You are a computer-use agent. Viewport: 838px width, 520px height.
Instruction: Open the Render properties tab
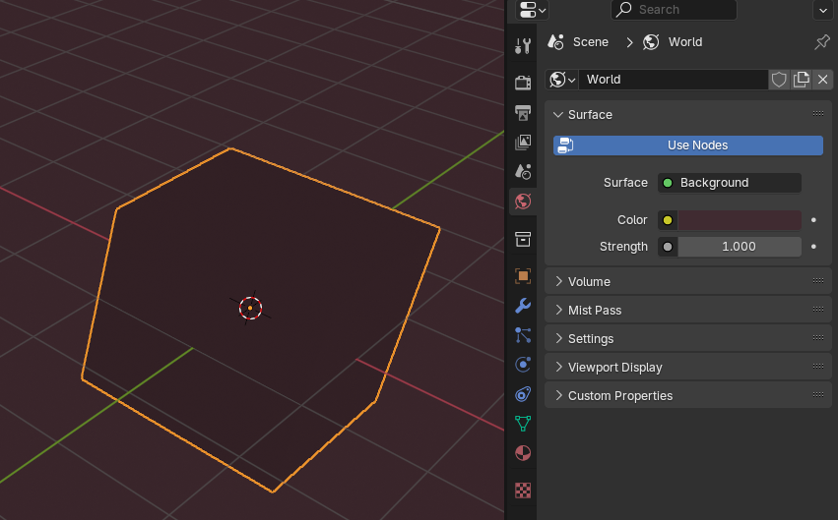523,83
